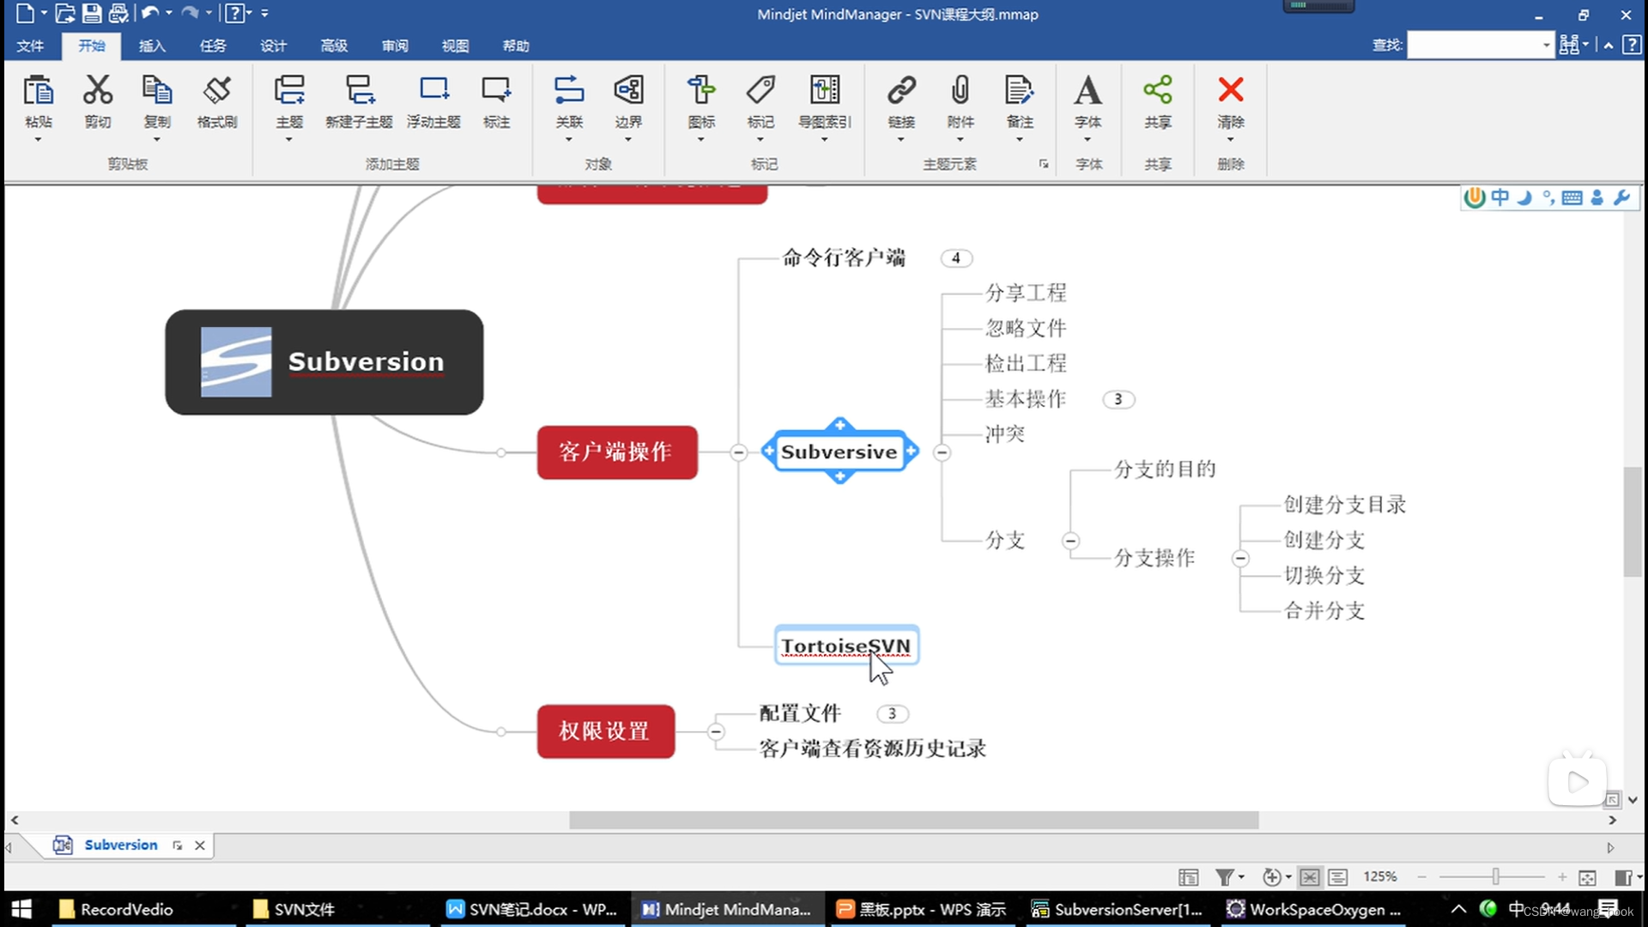Close the Subversion document tab
This screenshot has height=927, width=1648.
tap(200, 845)
